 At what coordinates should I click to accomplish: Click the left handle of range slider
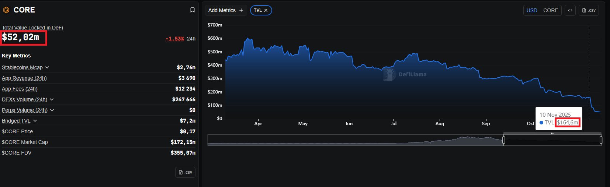coord(504,140)
